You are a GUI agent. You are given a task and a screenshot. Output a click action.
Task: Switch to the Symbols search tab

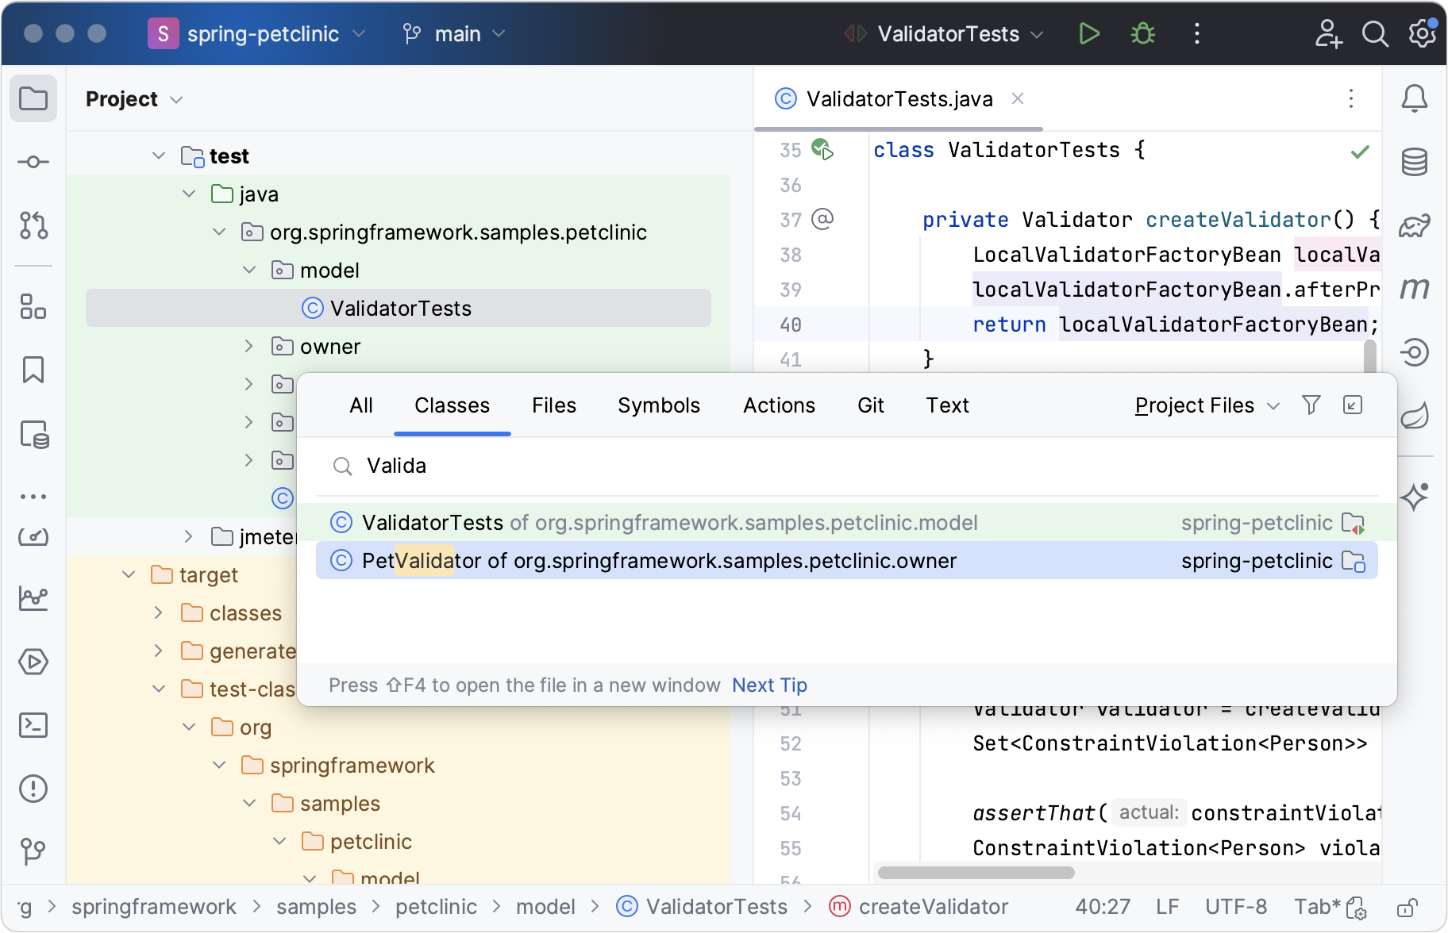tap(659, 405)
